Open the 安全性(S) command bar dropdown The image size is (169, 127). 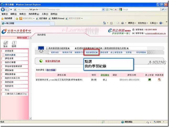click(143, 23)
